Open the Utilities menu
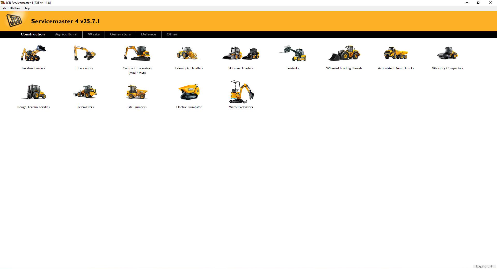This screenshot has width=497, height=269. click(x=15, y=8)
